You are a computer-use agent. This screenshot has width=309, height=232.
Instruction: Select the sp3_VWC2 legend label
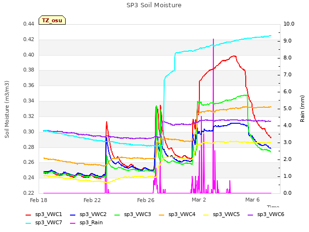[93, 214]
